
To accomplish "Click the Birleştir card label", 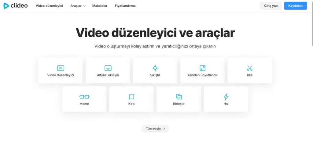I will (x=179, y=104).
